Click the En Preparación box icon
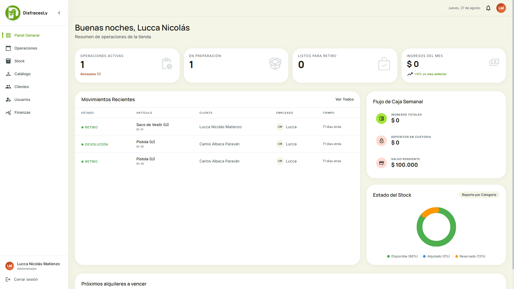Image resolution: width=514 pixels, height=289 pixels. click(275, 64)
